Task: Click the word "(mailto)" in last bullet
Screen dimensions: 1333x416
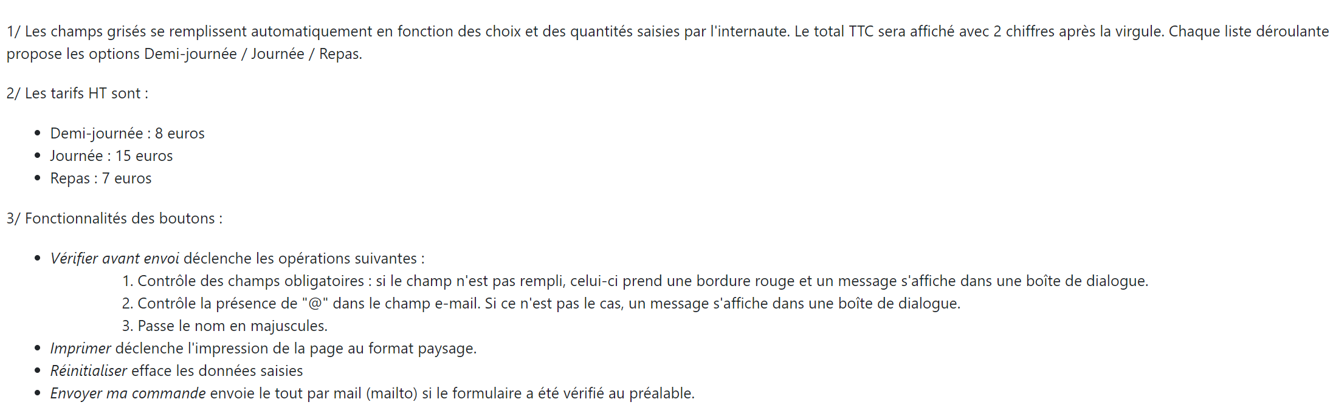Action: (391, 394)
